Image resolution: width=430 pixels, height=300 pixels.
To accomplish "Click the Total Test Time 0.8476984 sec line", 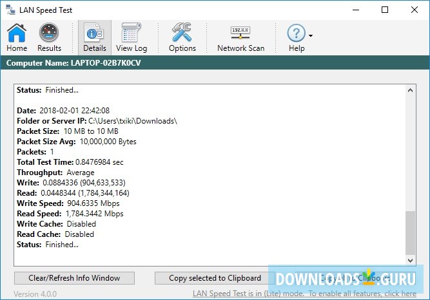I will coord(70,162).
